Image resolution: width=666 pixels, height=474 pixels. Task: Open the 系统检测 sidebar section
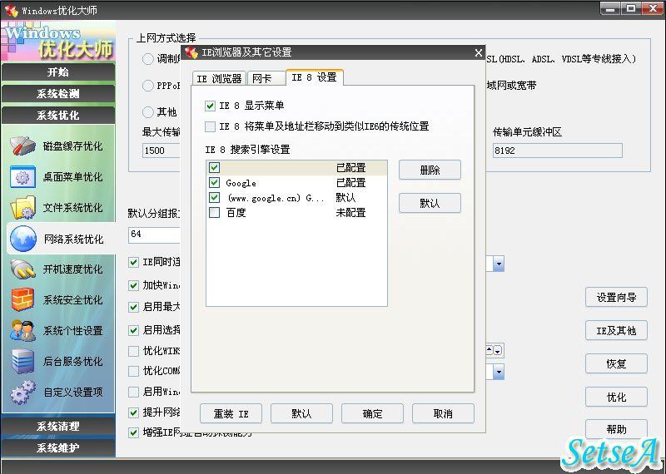tap(58, 94)
